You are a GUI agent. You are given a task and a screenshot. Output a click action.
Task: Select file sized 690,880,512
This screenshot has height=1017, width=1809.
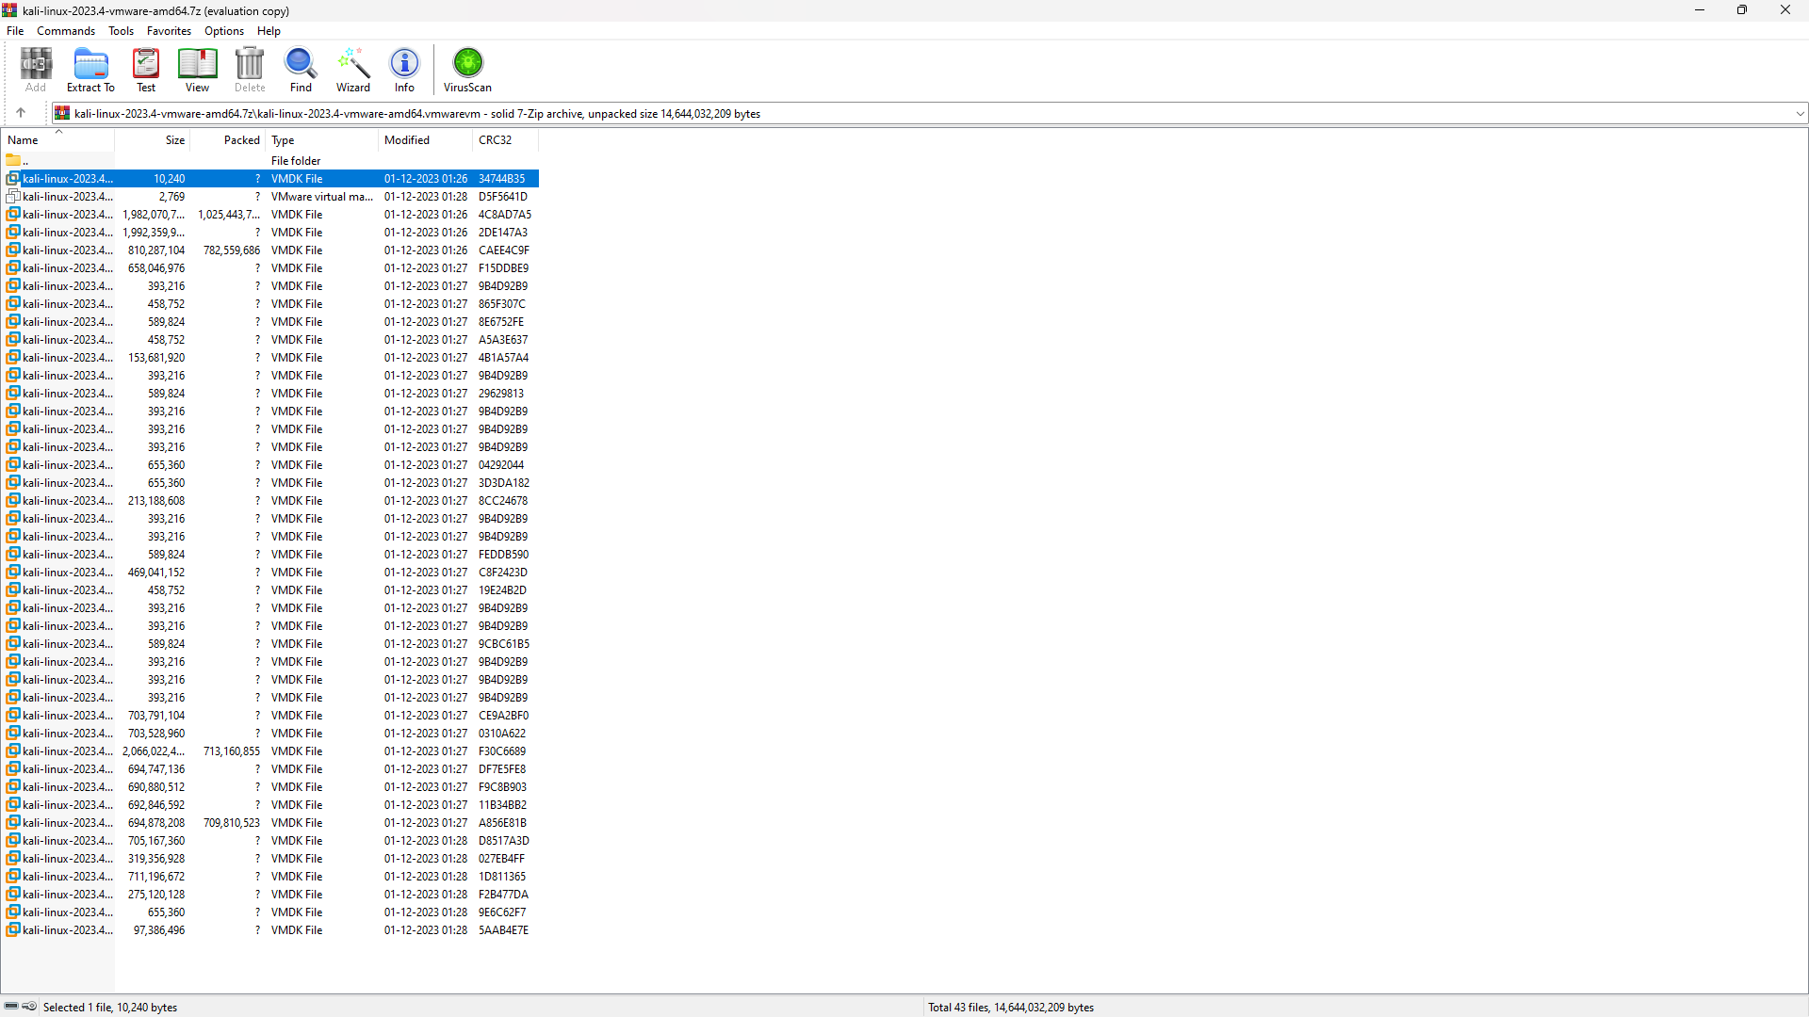(270, 787)
